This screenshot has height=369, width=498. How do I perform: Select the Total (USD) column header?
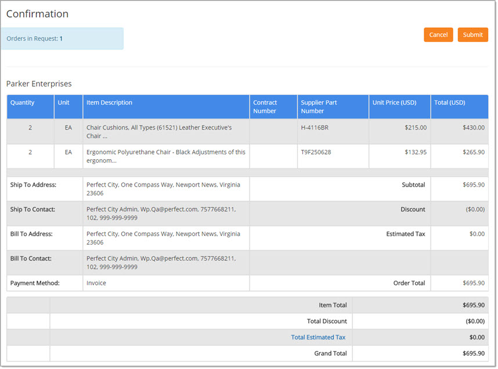point(449,103)
